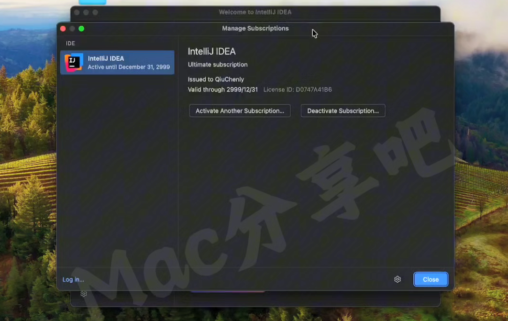Click the License ID D0747A41B6 text

298,89
